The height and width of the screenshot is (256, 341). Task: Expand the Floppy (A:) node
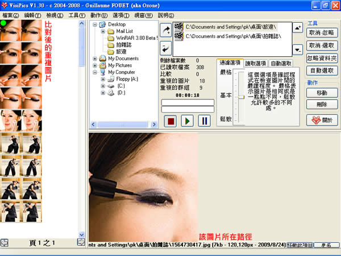pyautogui.click(x=103, y=79)
